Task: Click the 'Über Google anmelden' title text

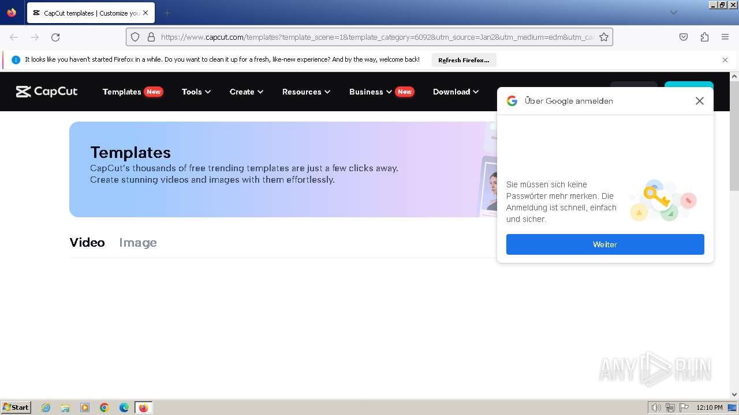Action: pos(569,101)
